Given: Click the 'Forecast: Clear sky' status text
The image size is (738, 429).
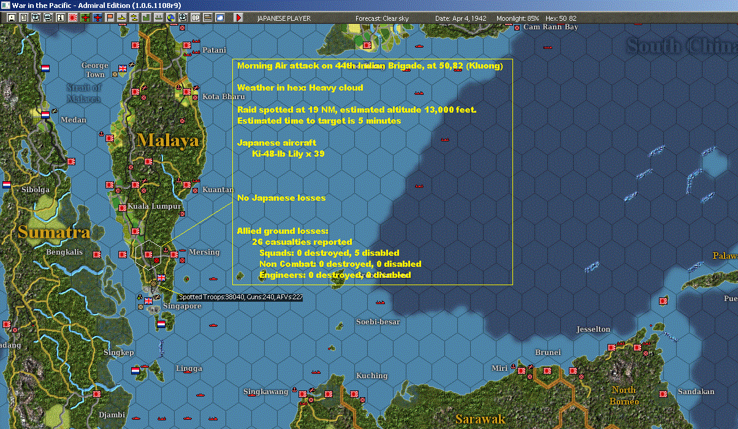Looking at the screenshot, I should (x=382, y=18).
